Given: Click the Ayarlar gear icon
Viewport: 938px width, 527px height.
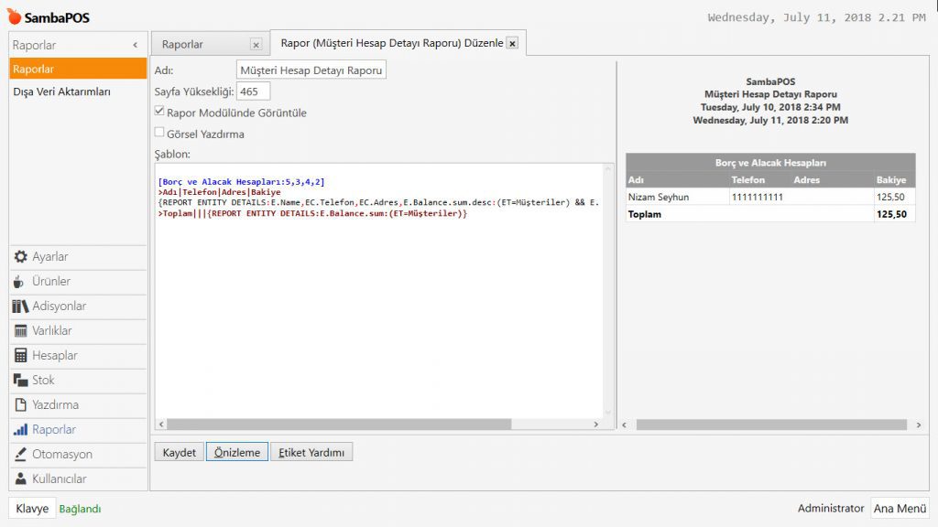Looking at the screenshot, I should (x=20, y=257).
